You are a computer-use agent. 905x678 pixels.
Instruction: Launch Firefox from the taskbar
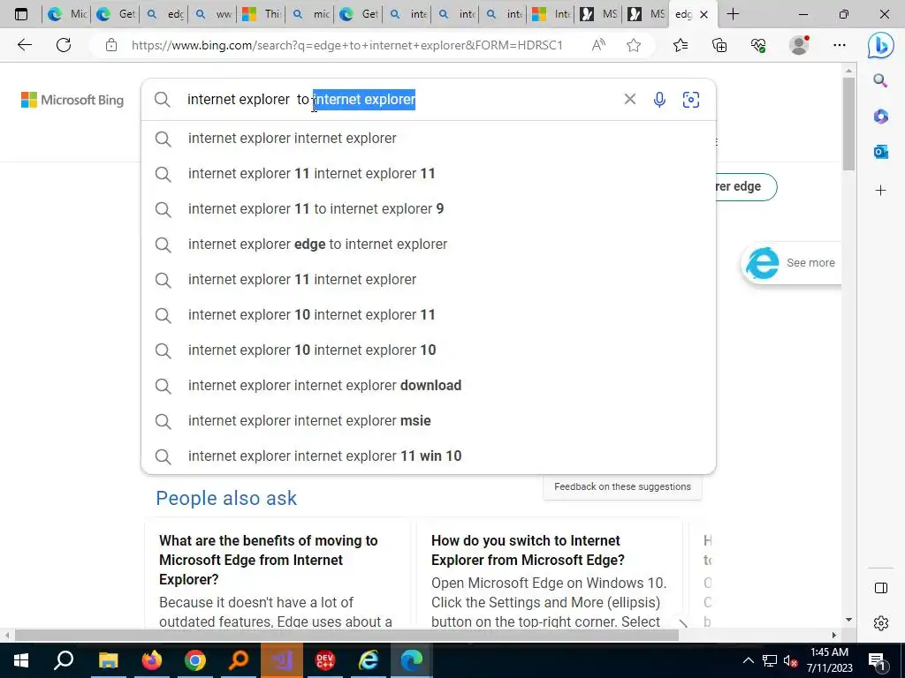152,660
